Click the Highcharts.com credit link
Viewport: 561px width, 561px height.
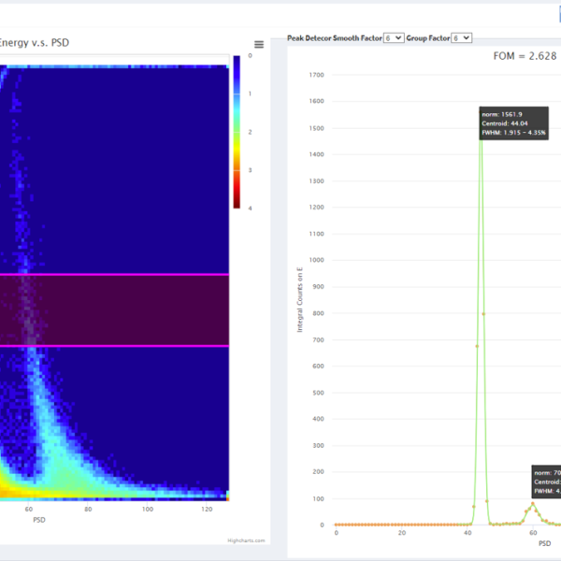pyautogui.click(x=247, y=539)
